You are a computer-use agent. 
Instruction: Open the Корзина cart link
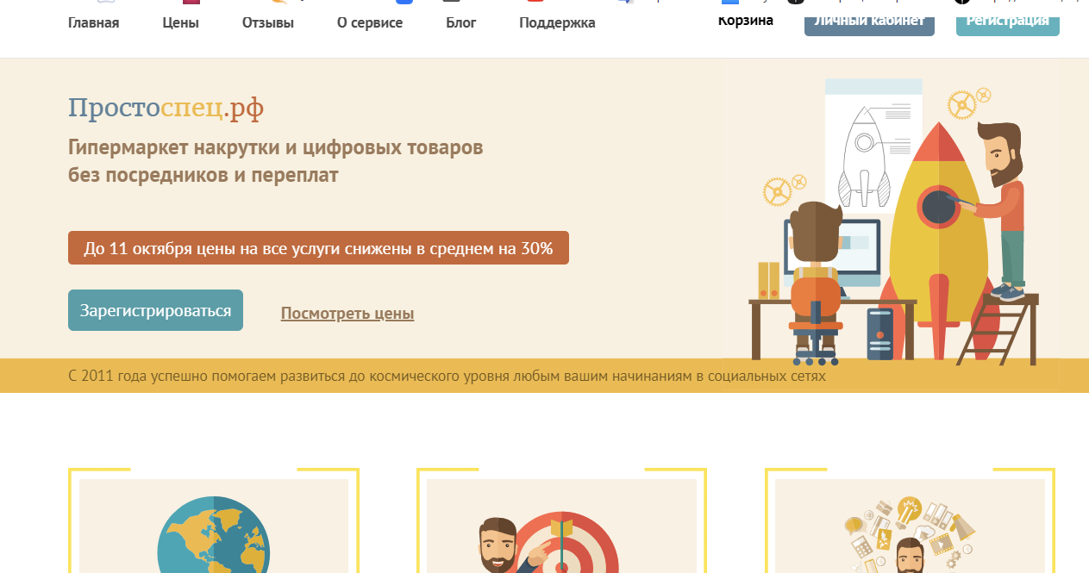tap(746, 20)
